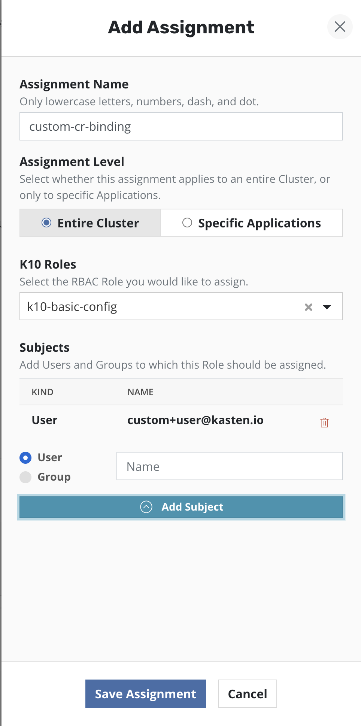This screenshot has height=726, width=361.
Task: Cancel adding the assignment
Action: click(x=247, y=694)
